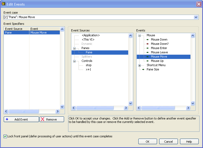Click the Event Specifiers right scroll arrow
Viewport: 203px width, 148px height.
point(57,111)
